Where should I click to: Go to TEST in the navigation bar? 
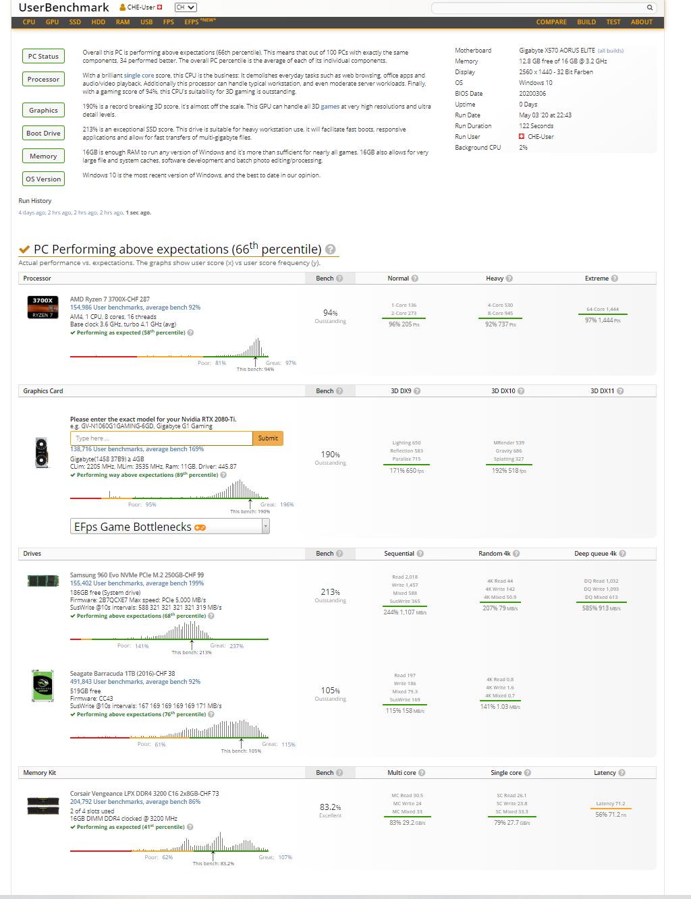(x=613, y=22)
